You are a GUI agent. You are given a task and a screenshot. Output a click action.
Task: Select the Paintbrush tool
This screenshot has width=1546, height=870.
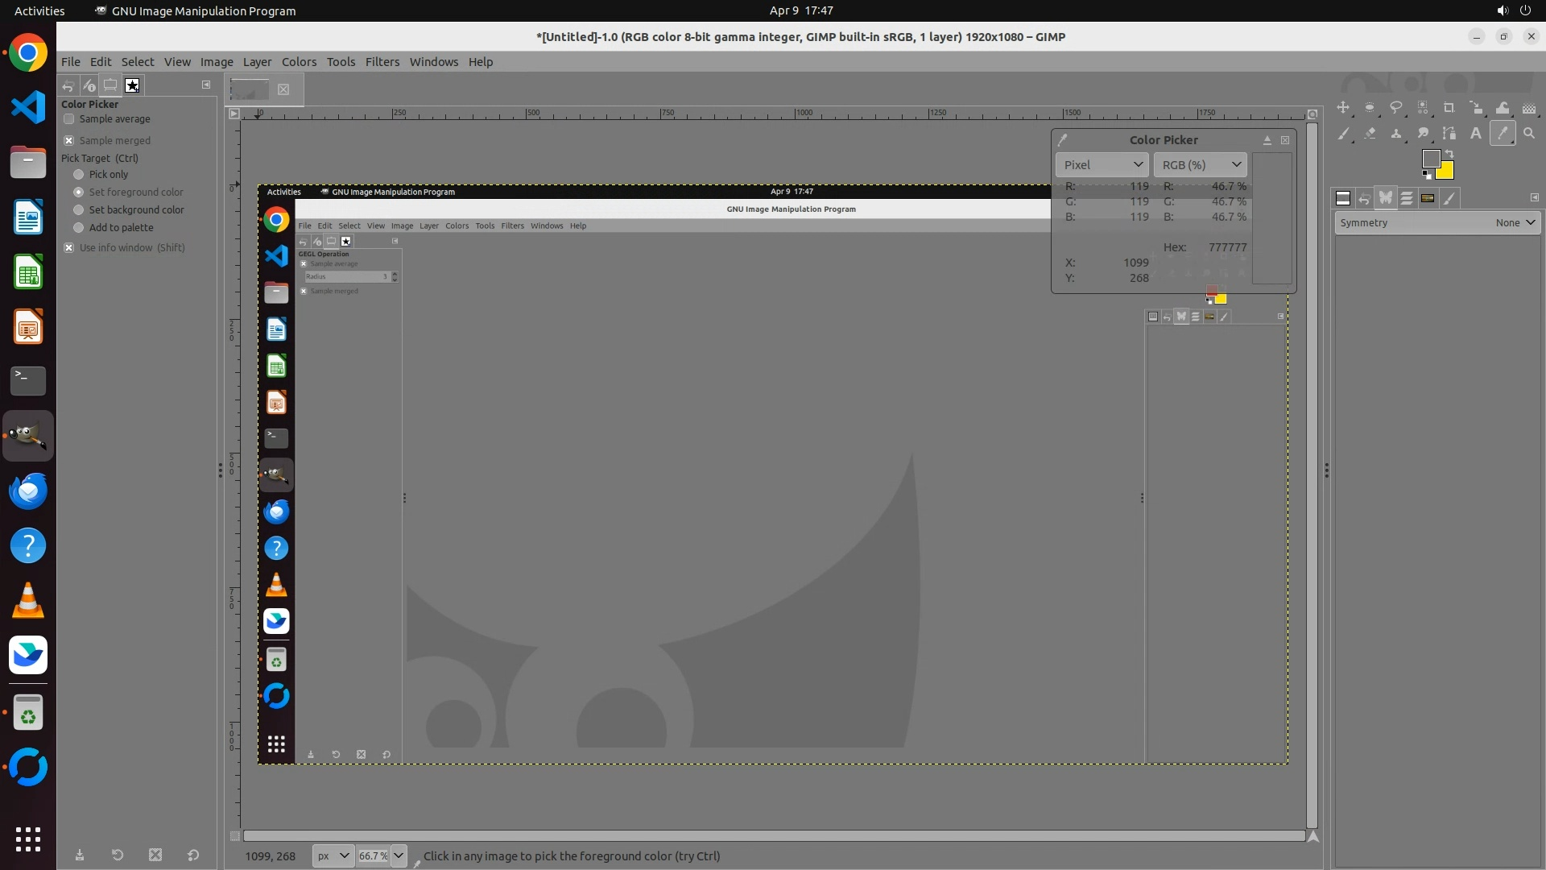(1343, 134)
